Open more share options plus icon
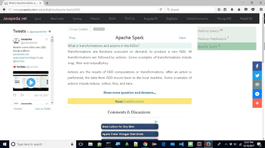Viewport: 265px width, 148px height. coord(257,103)
